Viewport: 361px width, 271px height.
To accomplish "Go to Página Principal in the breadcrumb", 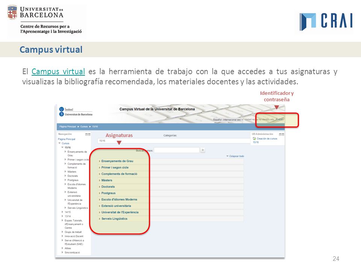I will 67,126.
